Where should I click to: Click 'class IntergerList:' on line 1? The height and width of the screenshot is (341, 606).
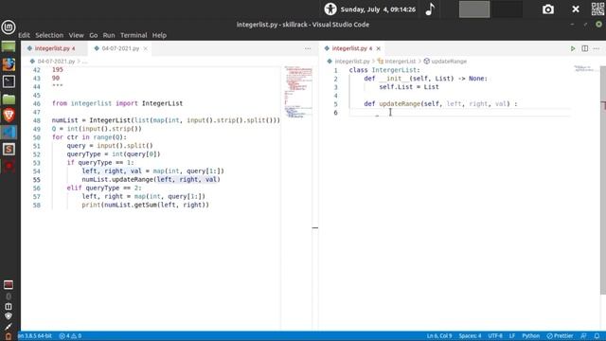click(x=384, y=70)
